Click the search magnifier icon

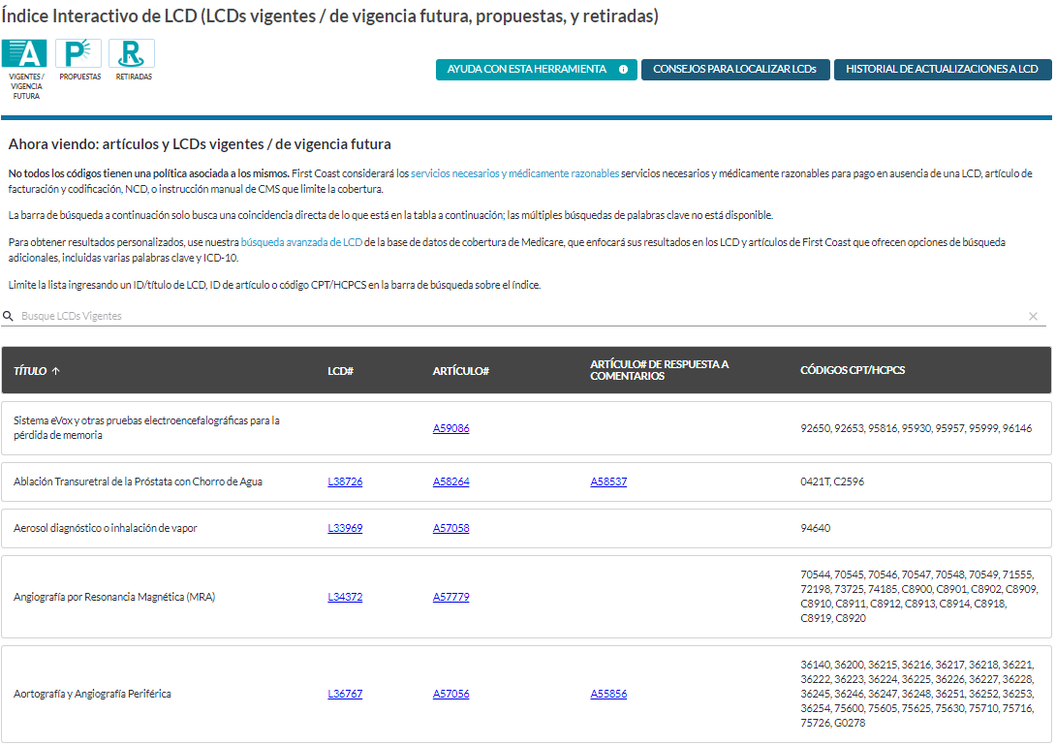[9, 316]
